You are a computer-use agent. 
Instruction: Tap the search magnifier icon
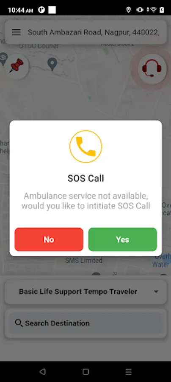(19, 323)
